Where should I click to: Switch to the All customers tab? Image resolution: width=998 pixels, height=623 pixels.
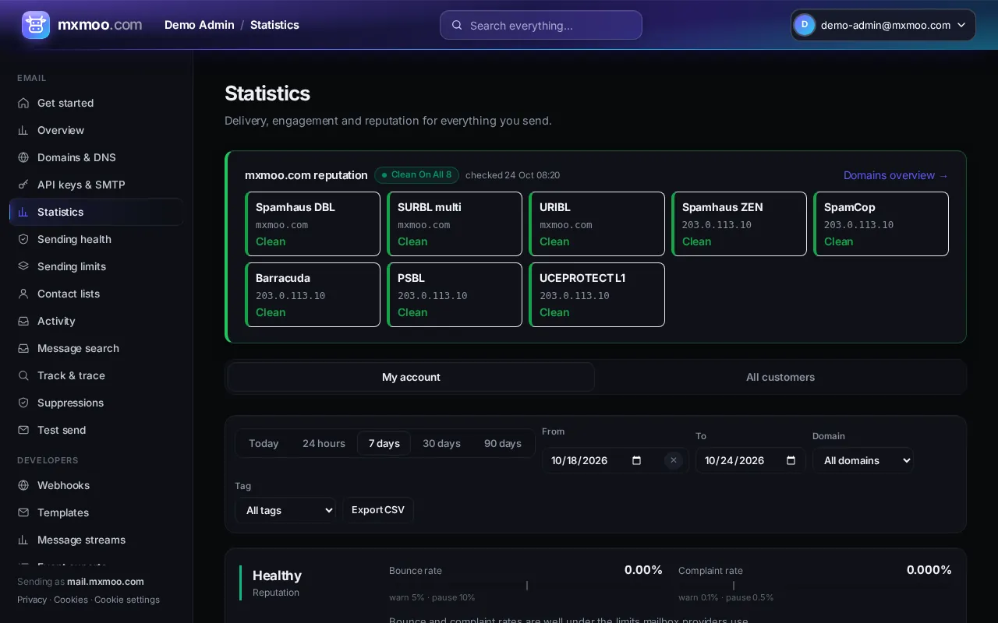780,377
